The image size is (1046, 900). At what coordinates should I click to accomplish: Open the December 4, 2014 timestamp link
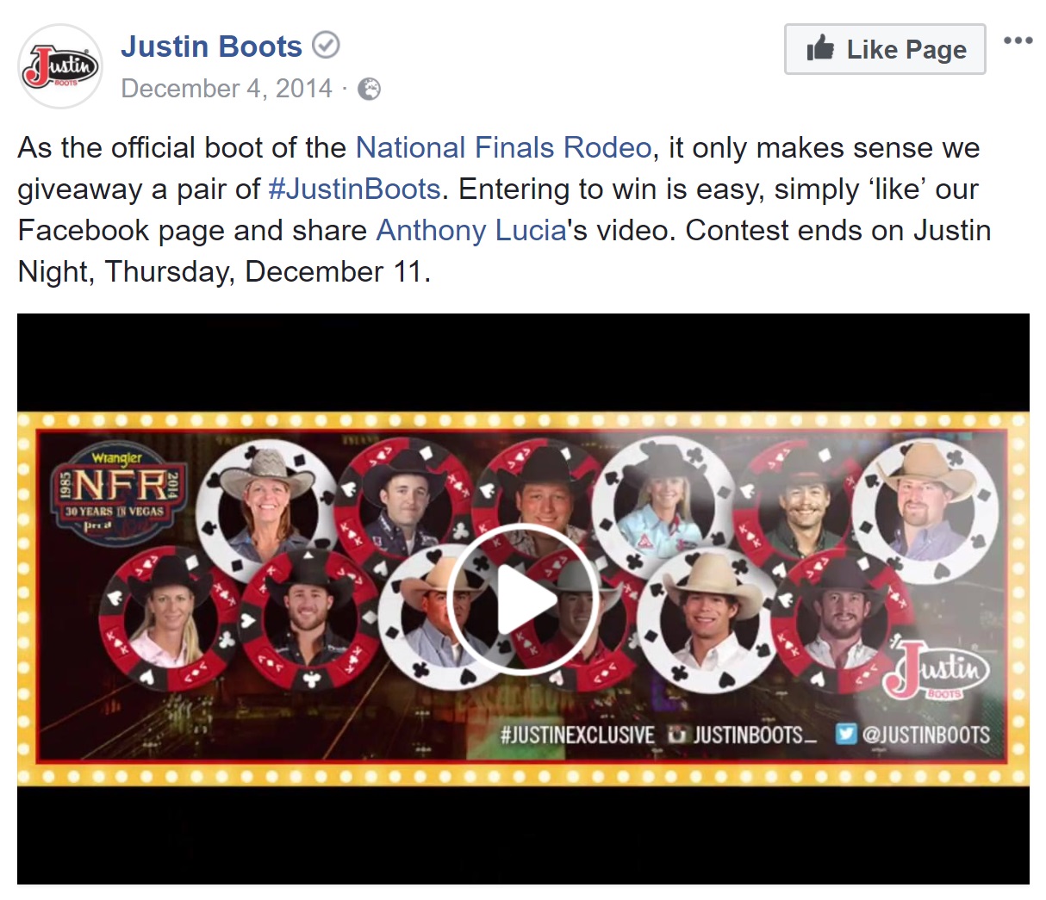click(x=227, y=89)
